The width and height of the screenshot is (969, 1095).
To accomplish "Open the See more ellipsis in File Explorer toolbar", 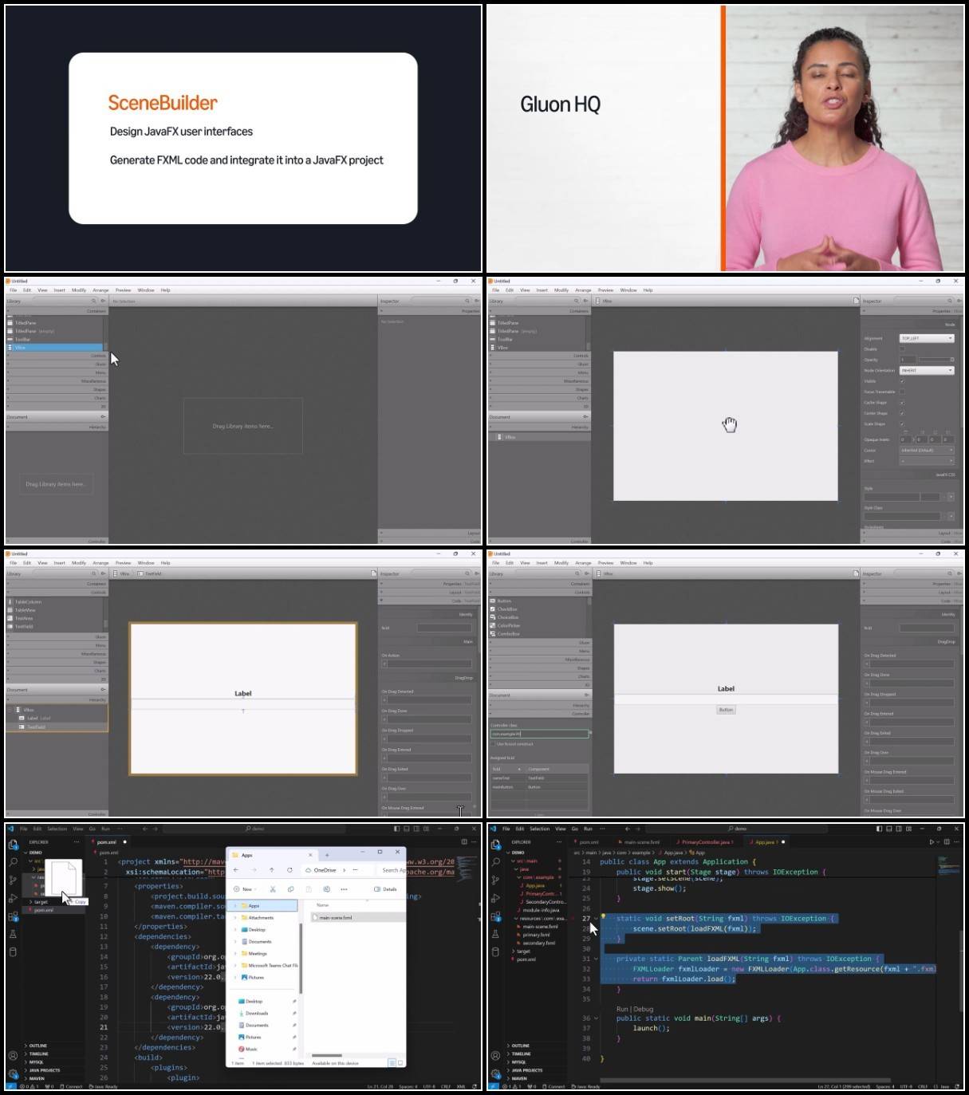I will coord(344,889).
